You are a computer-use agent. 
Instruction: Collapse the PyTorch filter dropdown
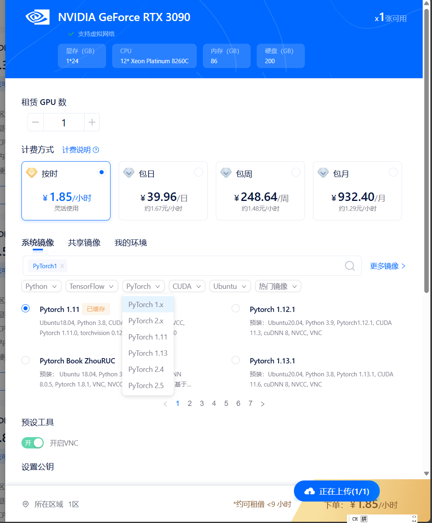pyautogui.click(x=143, y=286)
